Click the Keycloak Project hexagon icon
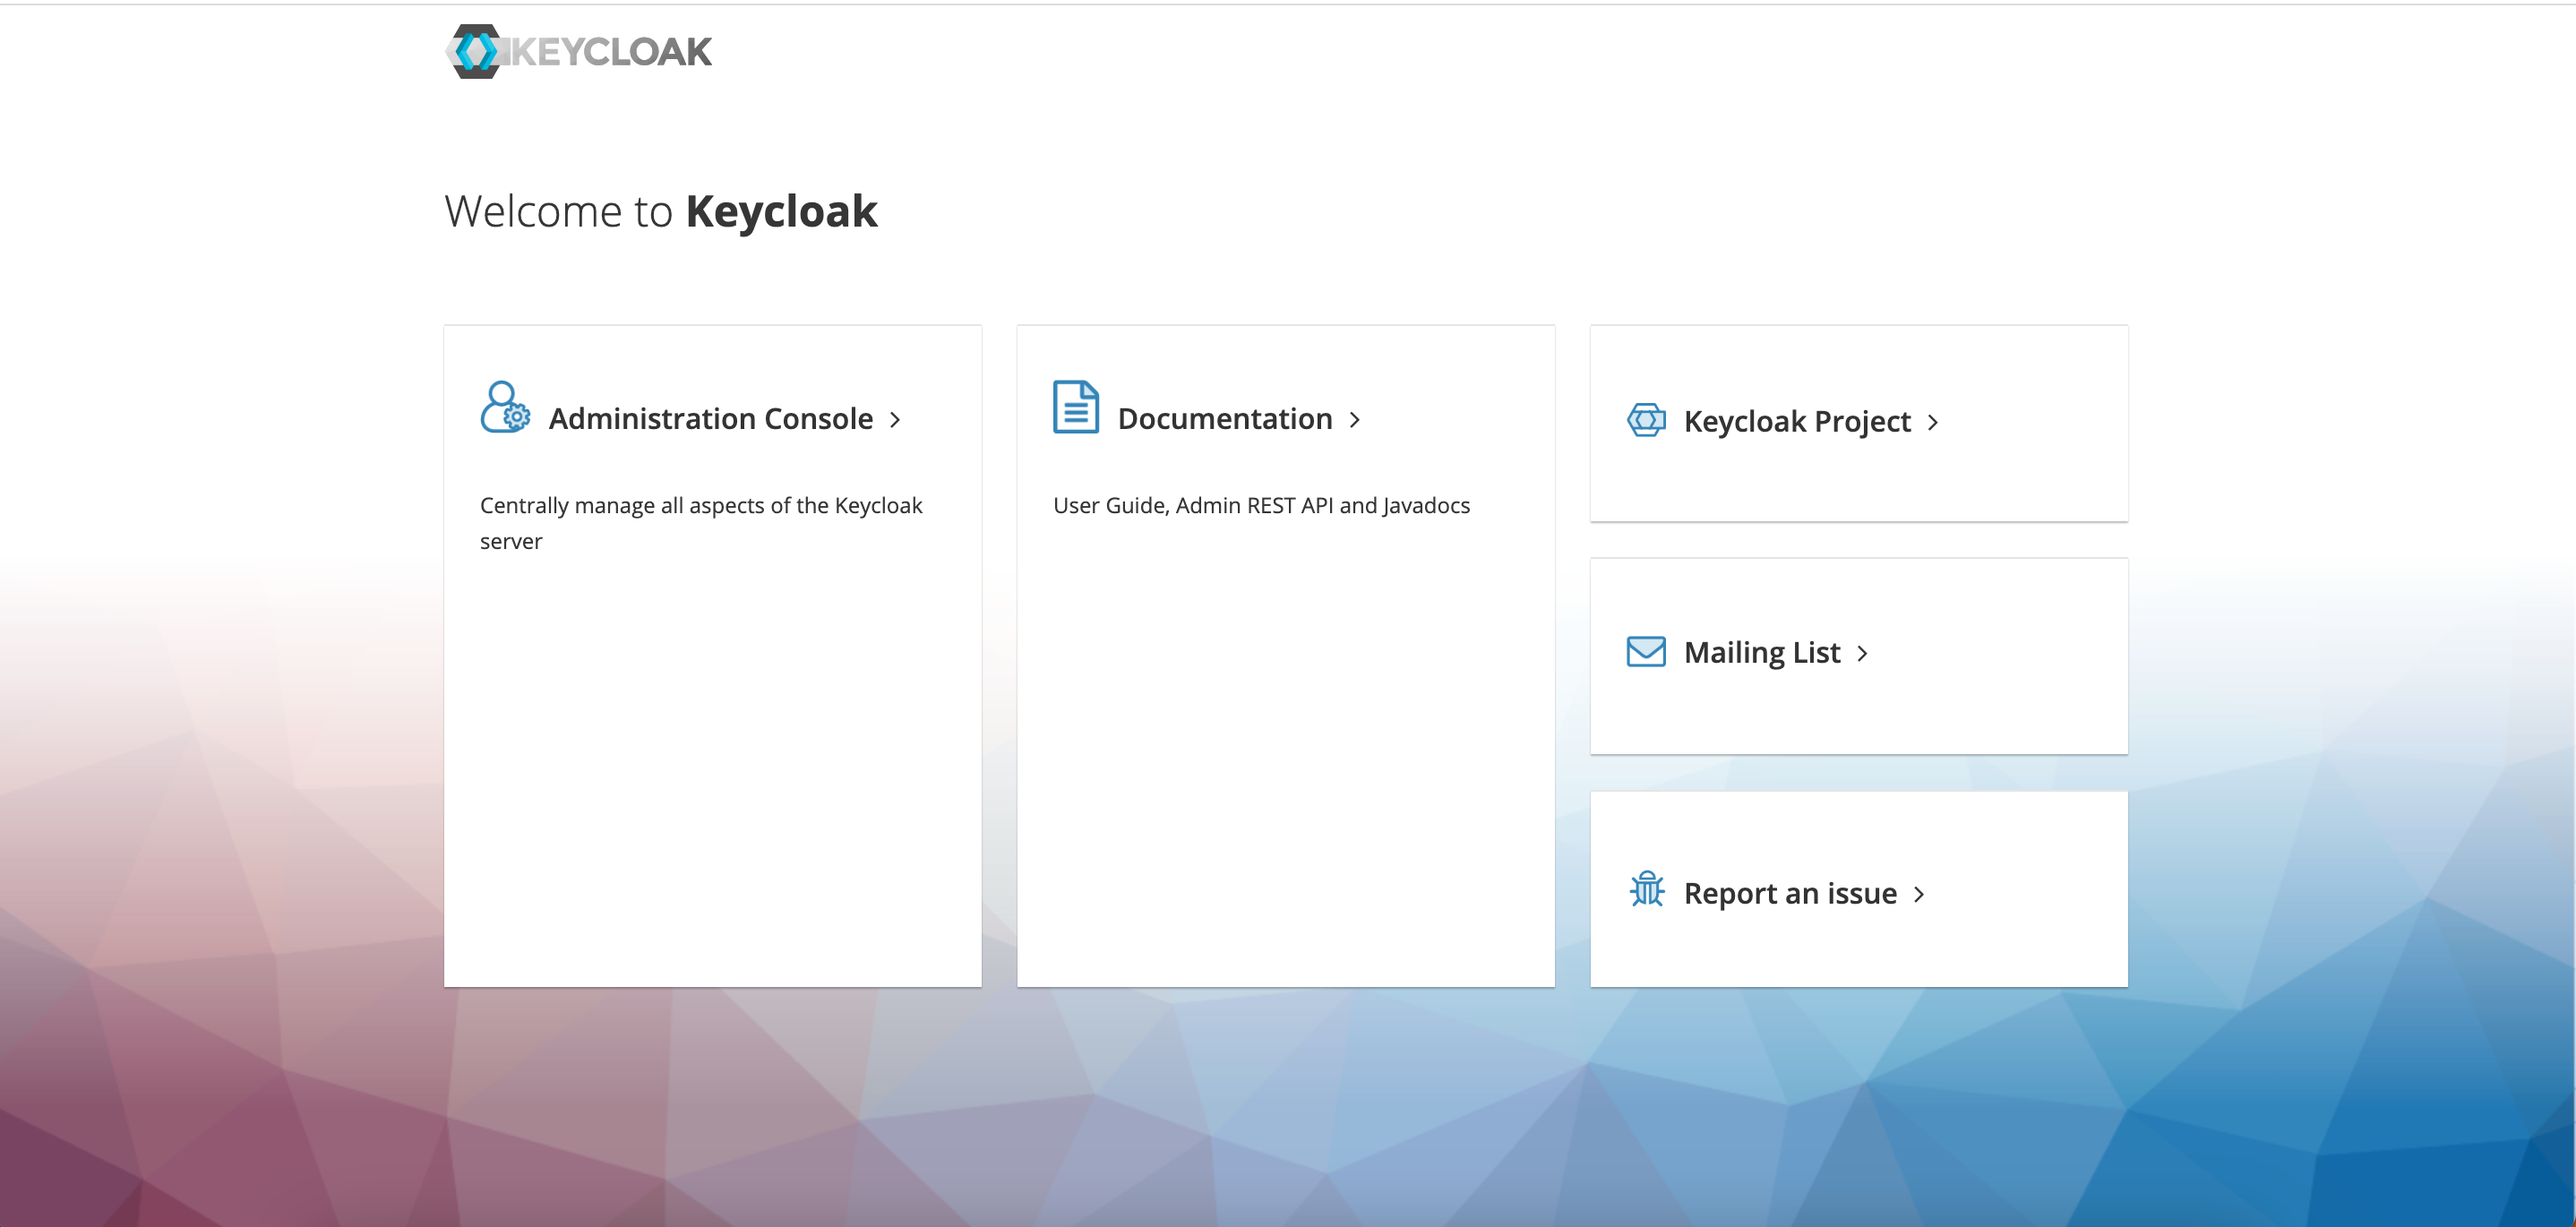The width and height of the screenshot is (2576, 1227). tap(1646, 421)
